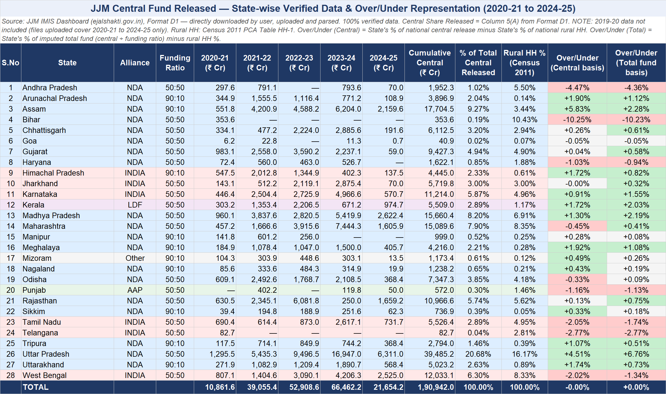Click Punjab's AAP alliance cell
Screen dimensions: 666x394
click(x=135, y=290)
